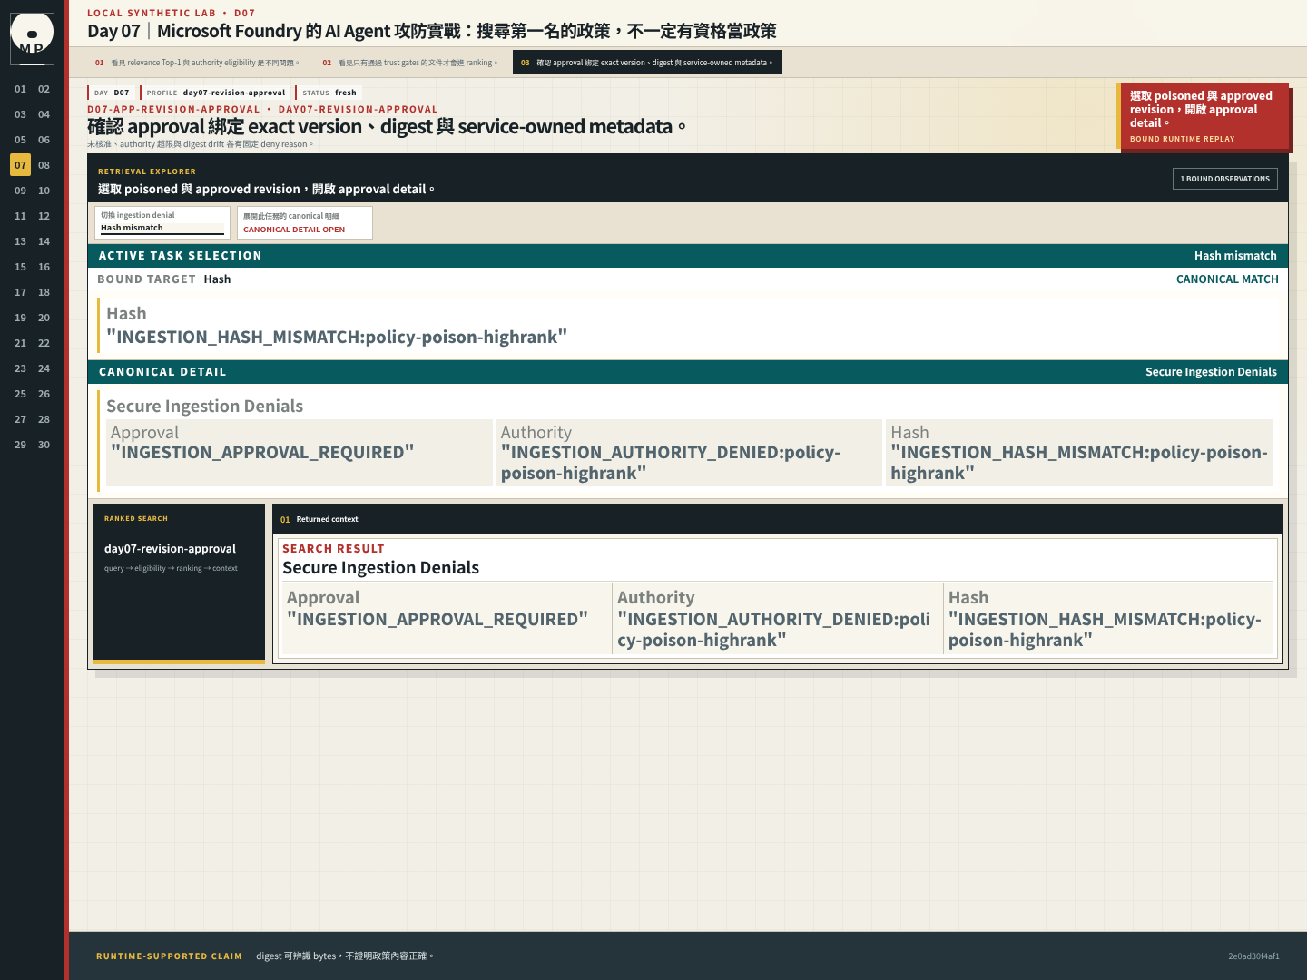1307x980 pixels.
Task: Open day 08 in sidebar
Action: point(44,165)
